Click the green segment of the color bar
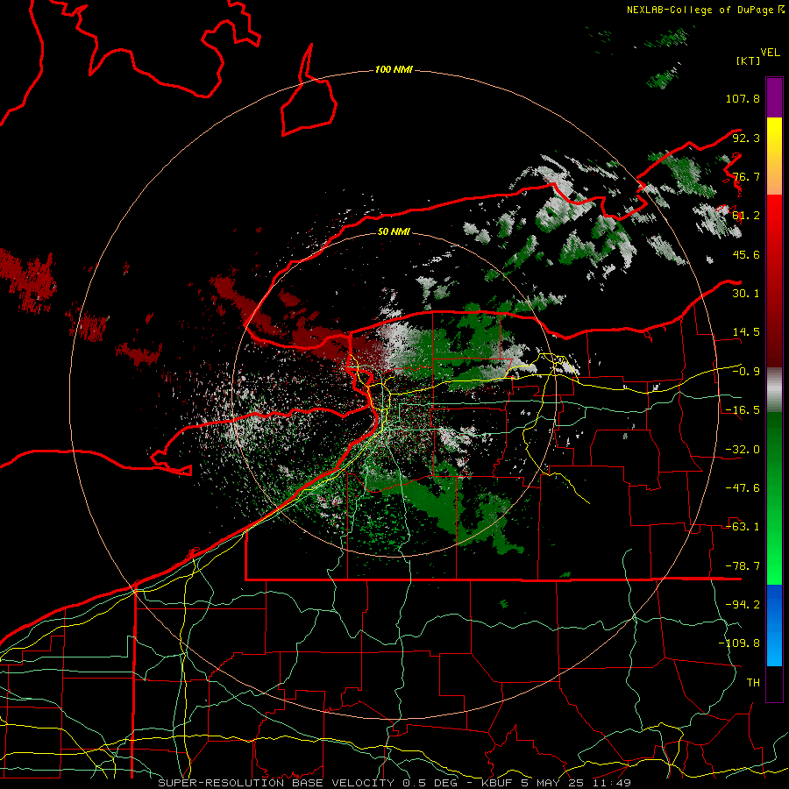 tap(774, 498)
